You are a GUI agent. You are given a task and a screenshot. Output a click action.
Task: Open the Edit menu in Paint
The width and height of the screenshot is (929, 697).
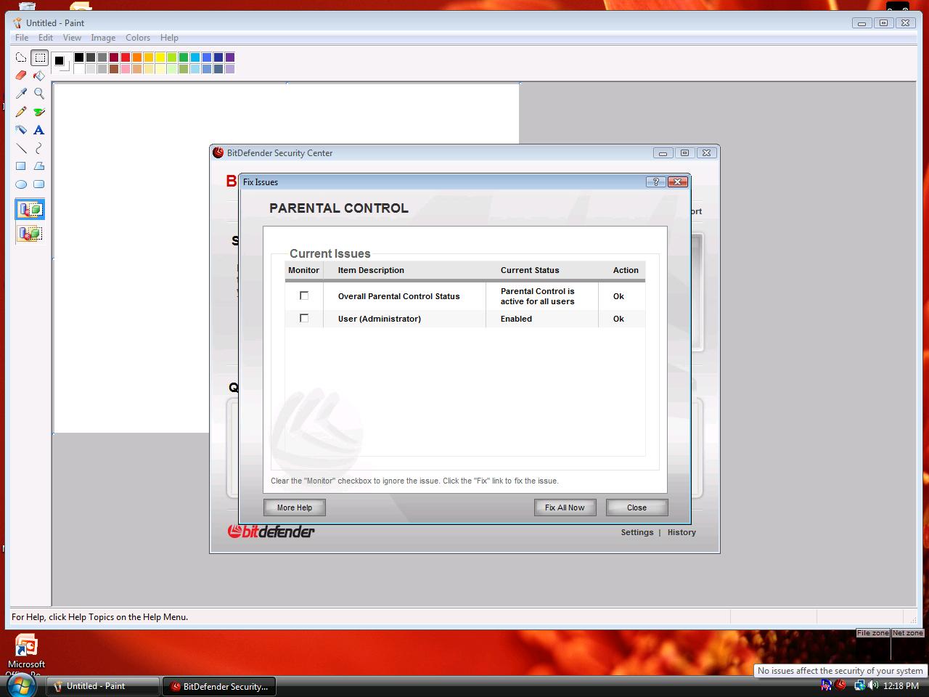pyautogui.click(x=46, y=38)
